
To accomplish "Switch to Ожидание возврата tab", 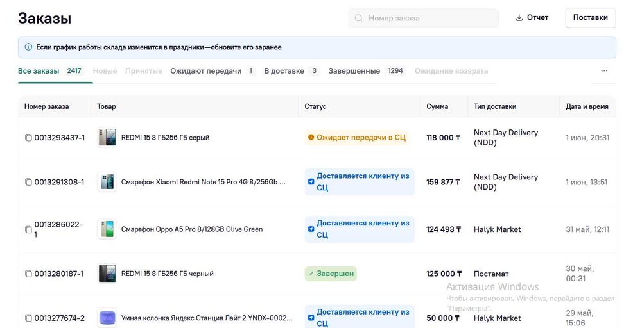I will tap(451, 71).
